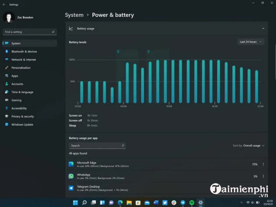Open Task View from taskbar
The width and height of the screenshot is (276, 207).
93,203
